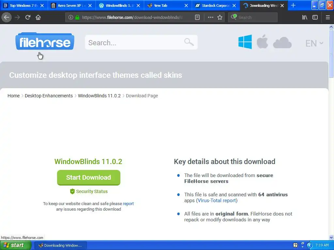Click the report link under download button
This screenshot has width=334, height=250.
128,203
